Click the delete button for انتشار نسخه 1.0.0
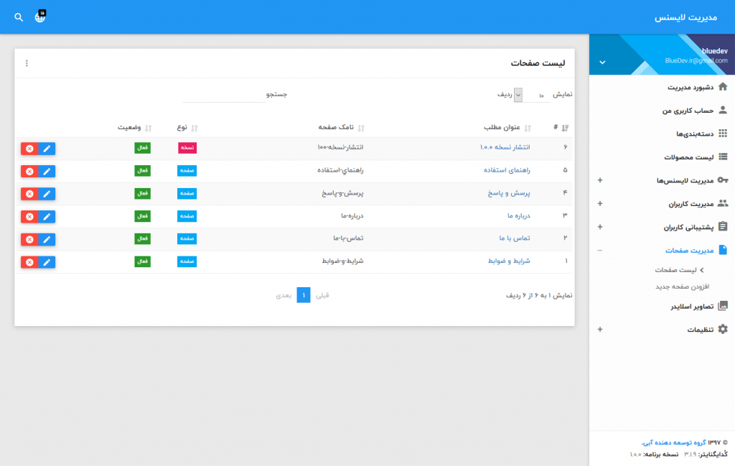Image resolution: width=735 pixels, height=466 pixels. (29, 149)
